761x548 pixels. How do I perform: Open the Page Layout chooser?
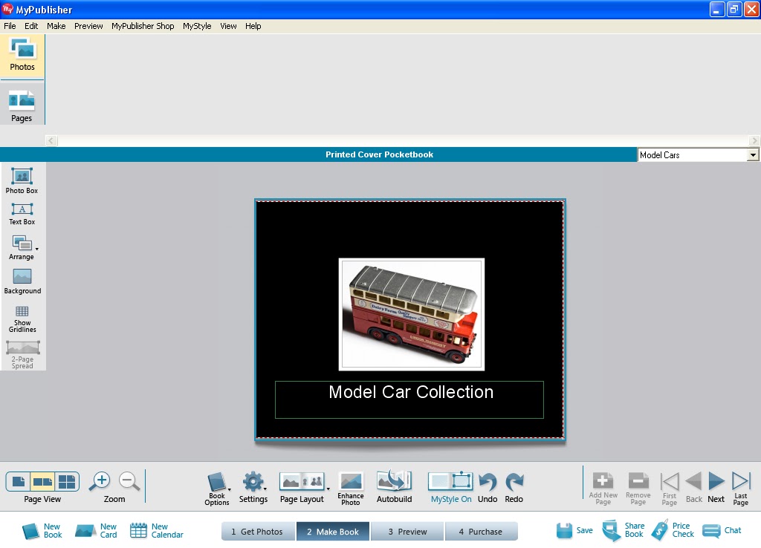point(302,487)
